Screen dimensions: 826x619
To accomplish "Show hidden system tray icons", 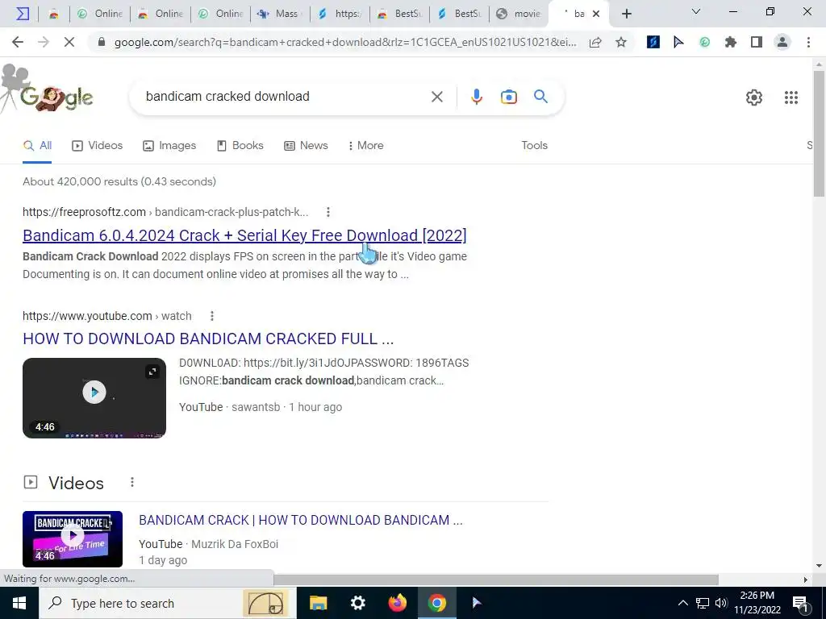I will pyautogui.click(x=682, y=603).
